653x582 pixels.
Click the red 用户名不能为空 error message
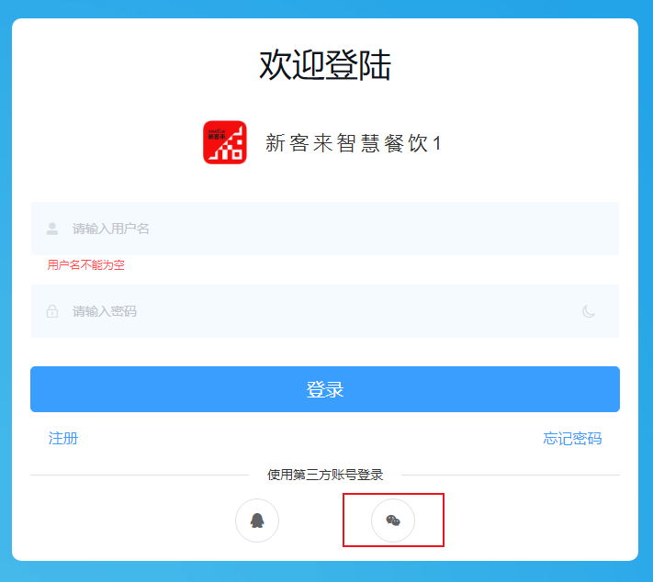coord(85,264)
